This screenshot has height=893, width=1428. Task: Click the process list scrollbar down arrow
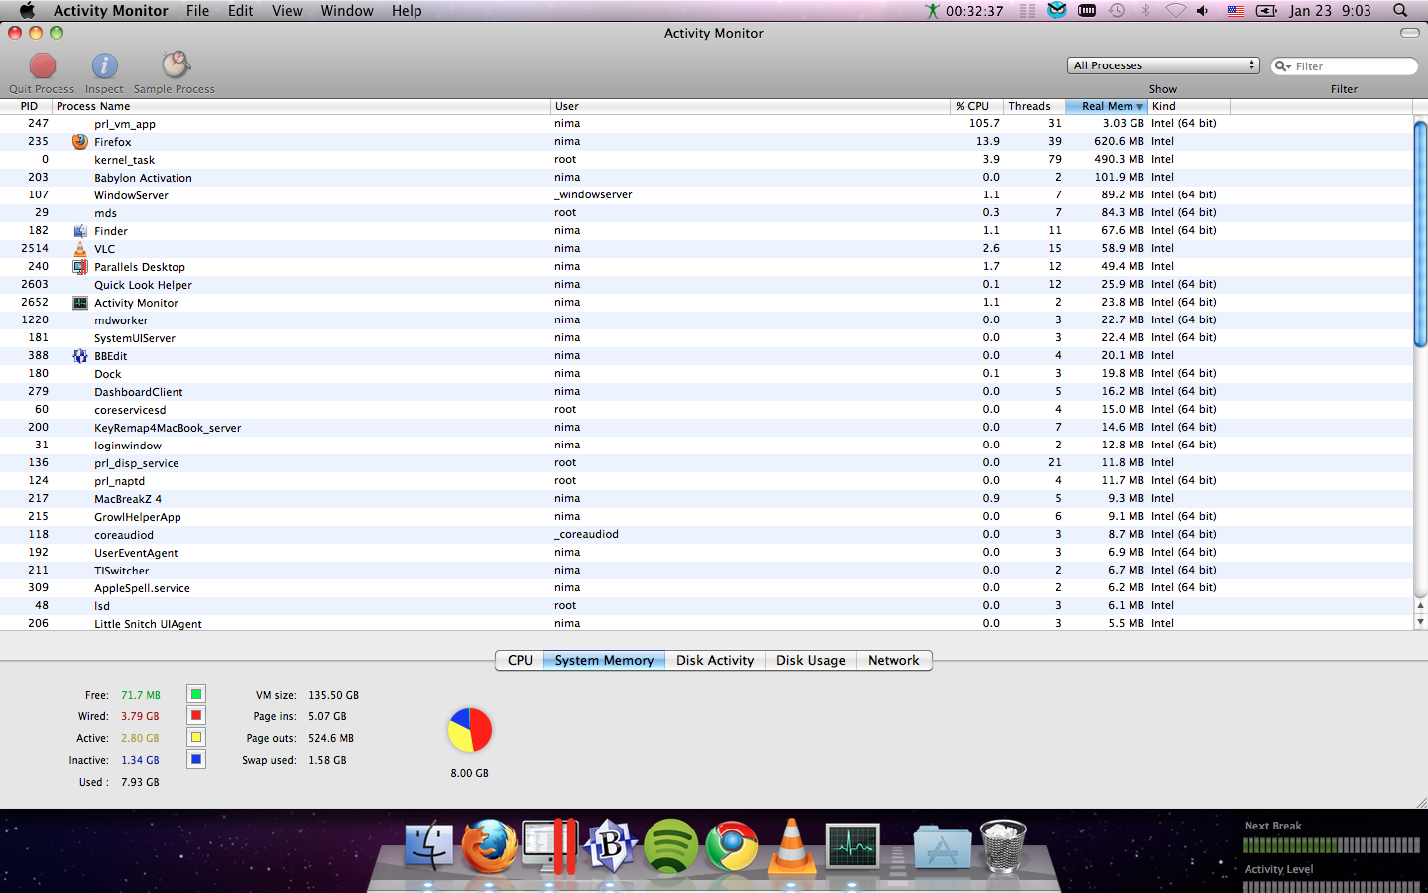click(x=1420, y=622)
